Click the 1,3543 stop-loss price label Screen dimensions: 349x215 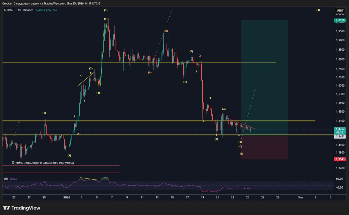pyautogui.click(x=340, y=159)
